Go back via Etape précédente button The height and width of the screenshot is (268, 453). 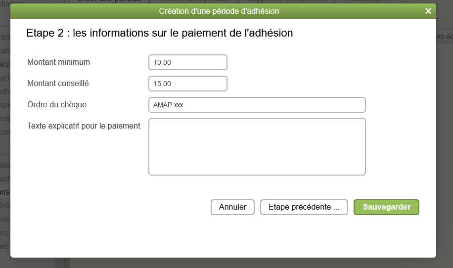coord(304,207)
